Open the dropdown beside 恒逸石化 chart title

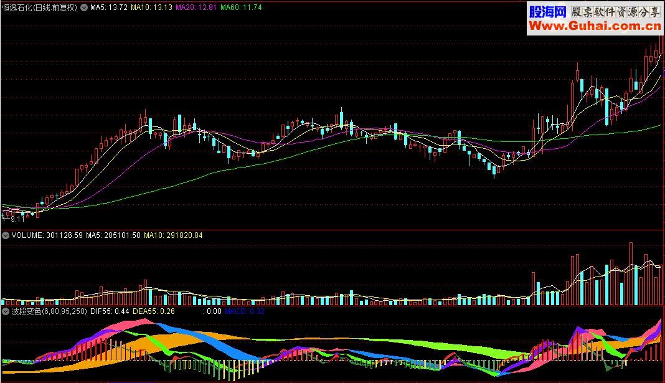tap(84, 7)
